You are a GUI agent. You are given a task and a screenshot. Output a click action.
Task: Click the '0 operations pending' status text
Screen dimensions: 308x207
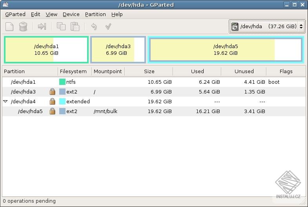(29, 201)
